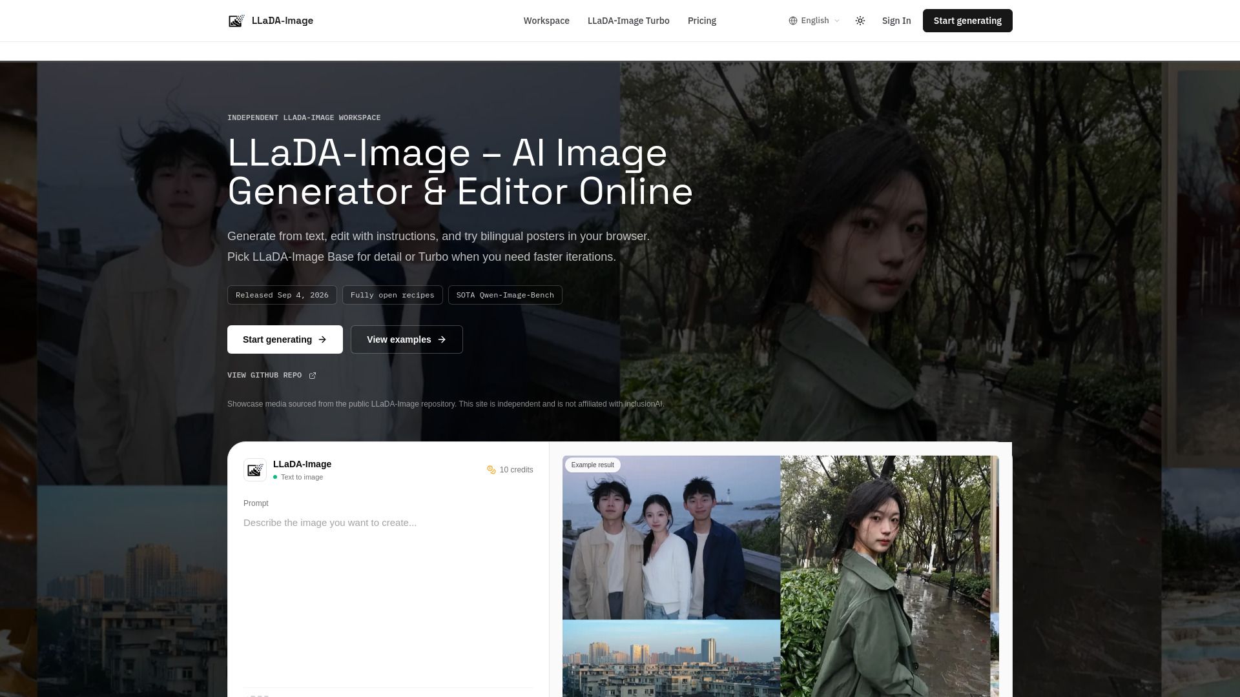Viewport: 1240px width, 697px height.
Task: Open the woman in green coat example image
Action: (885, 576)
